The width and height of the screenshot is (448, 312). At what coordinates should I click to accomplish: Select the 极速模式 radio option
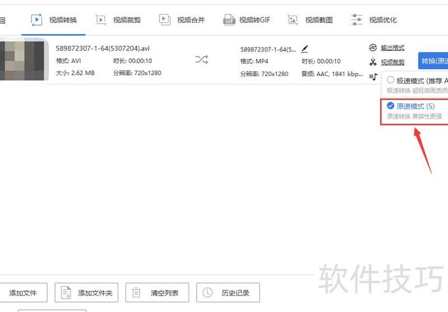coord(390,80)
